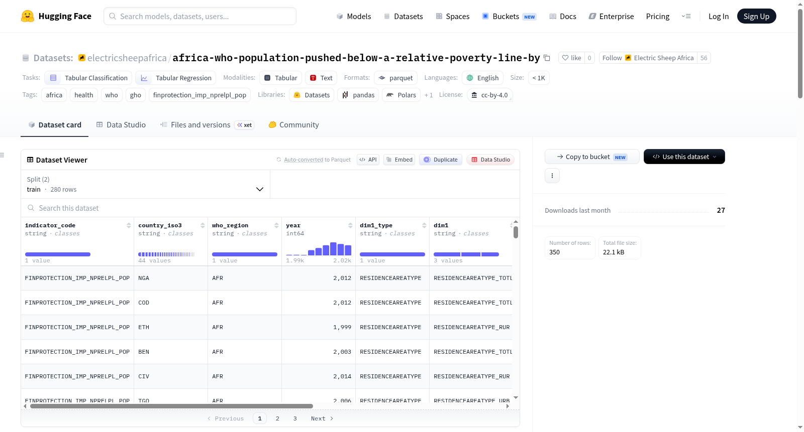Click the Embed button
804x432 pixels.
399,160
